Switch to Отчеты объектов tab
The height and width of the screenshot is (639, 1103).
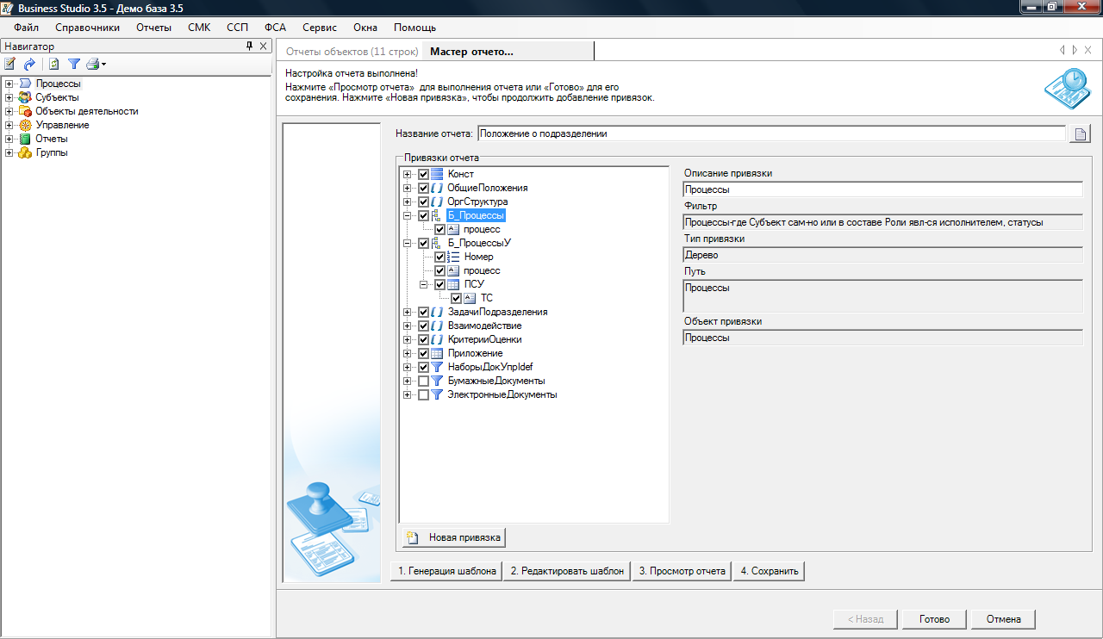(352, 52)
